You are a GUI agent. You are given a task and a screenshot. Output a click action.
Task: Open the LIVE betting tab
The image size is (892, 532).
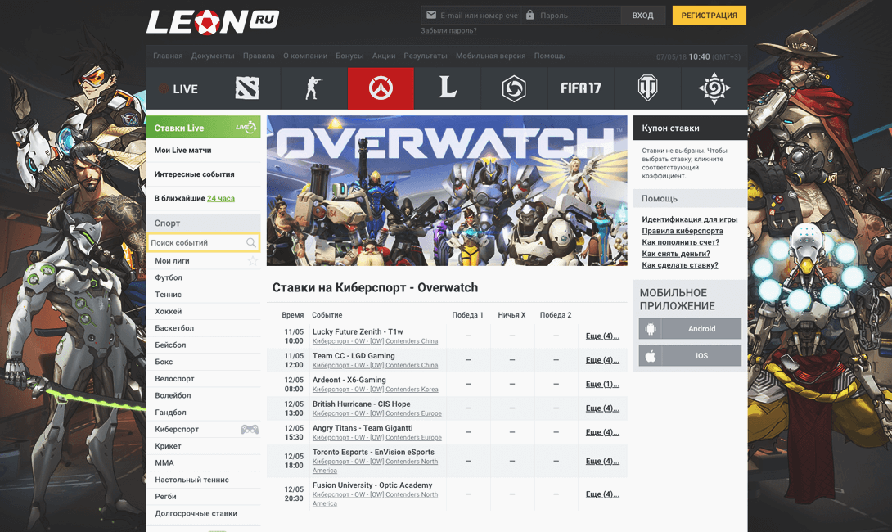[180, 88]
